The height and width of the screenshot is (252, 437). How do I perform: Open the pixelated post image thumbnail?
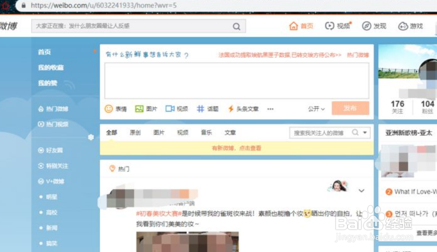click(x=187, y=242)
